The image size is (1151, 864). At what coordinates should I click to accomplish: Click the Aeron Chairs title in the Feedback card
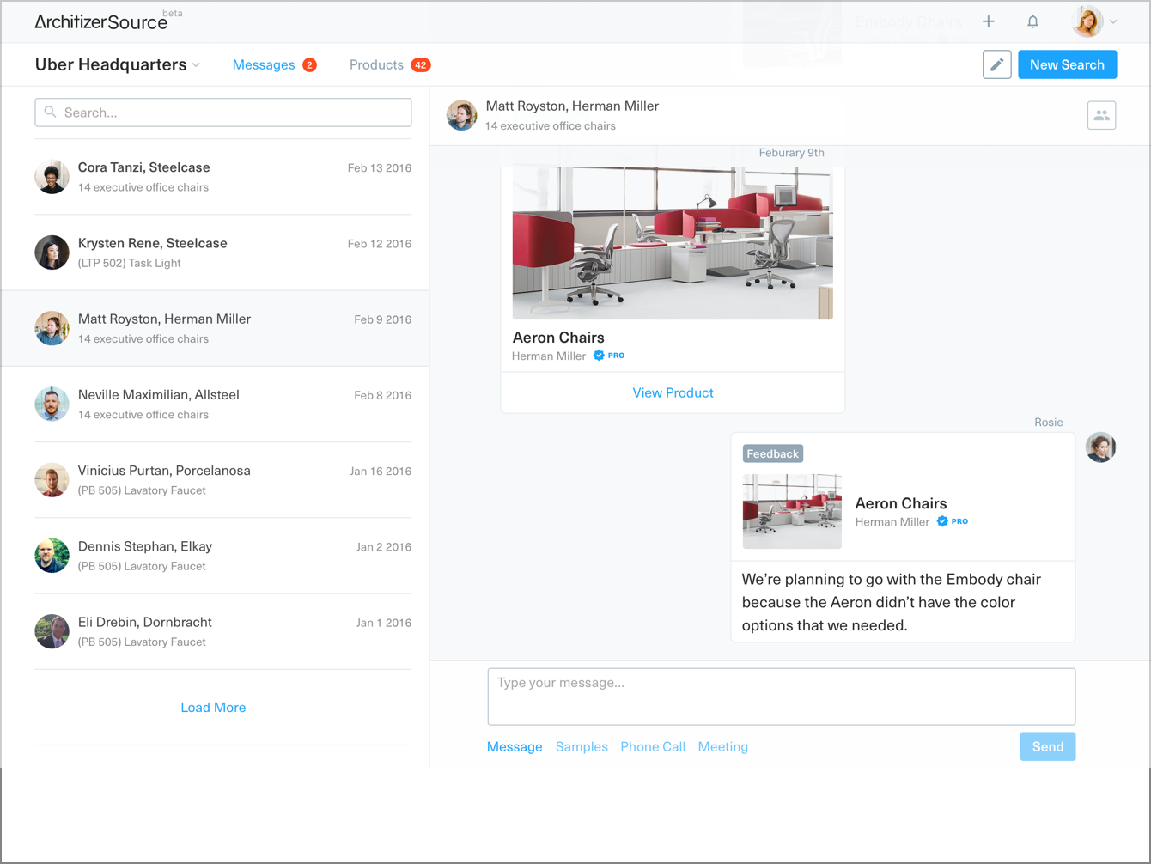(x=901, y=503)
